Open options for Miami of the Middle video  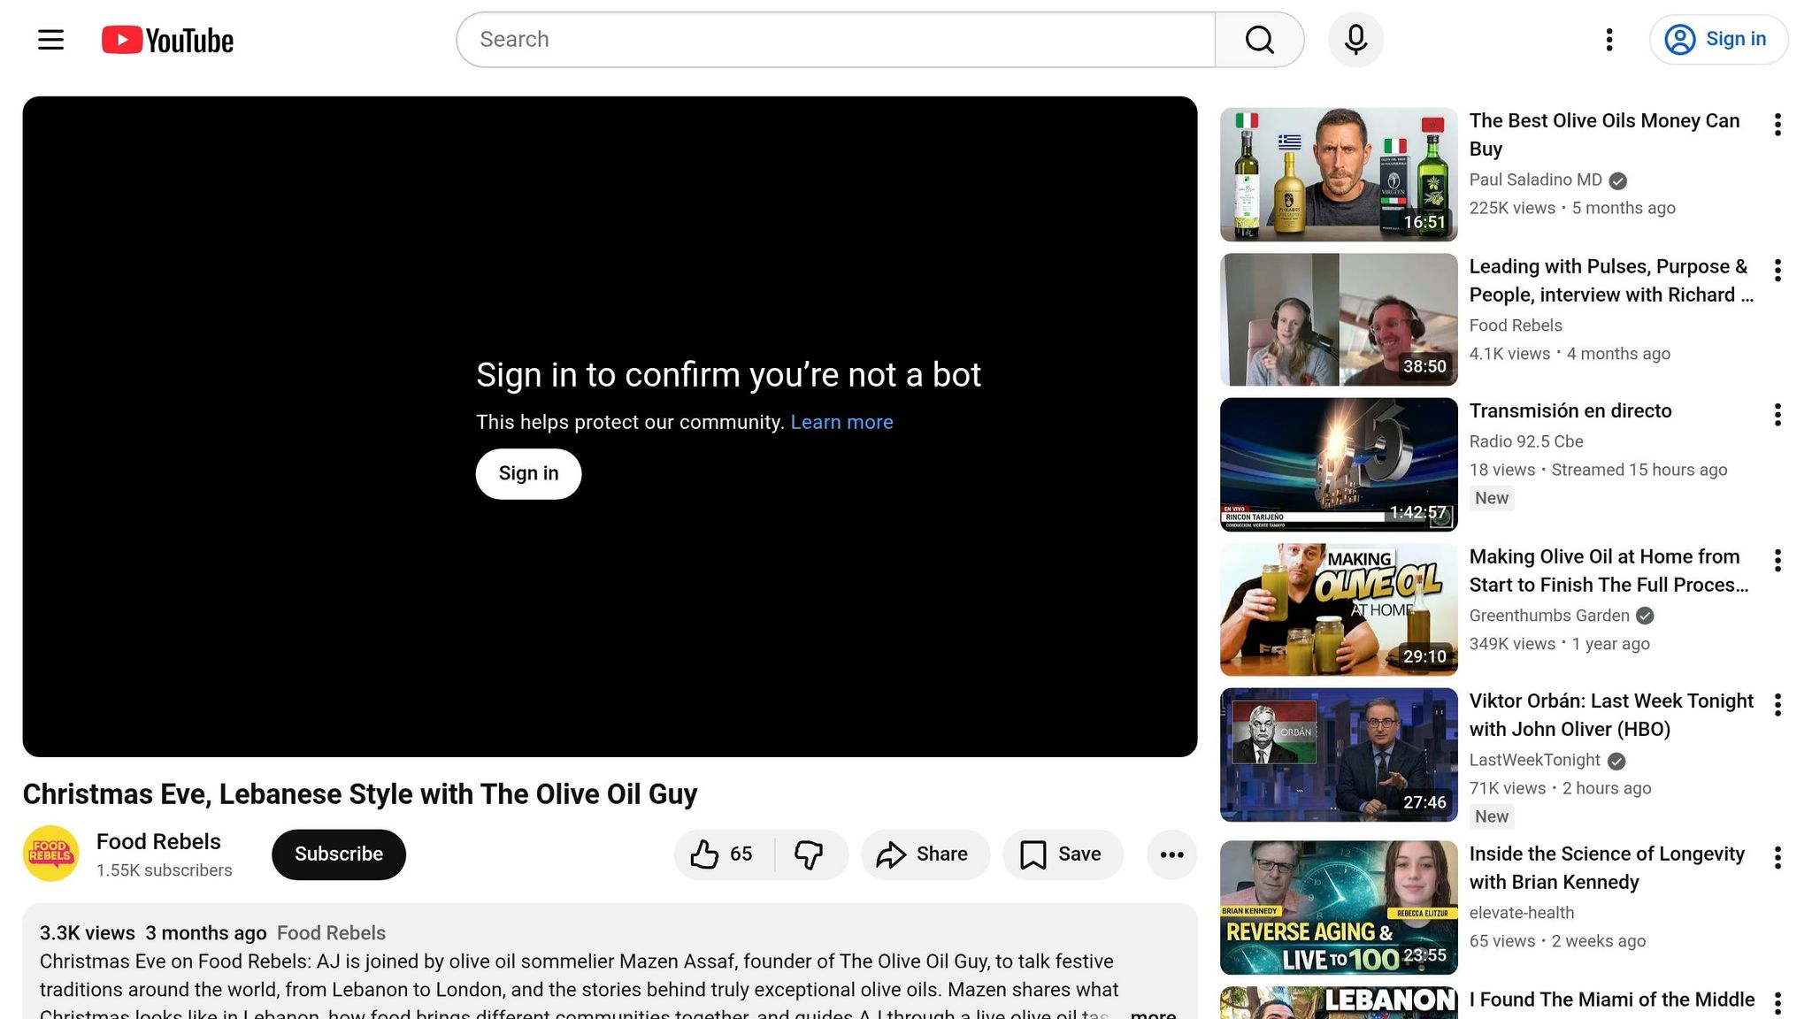1777,1003
